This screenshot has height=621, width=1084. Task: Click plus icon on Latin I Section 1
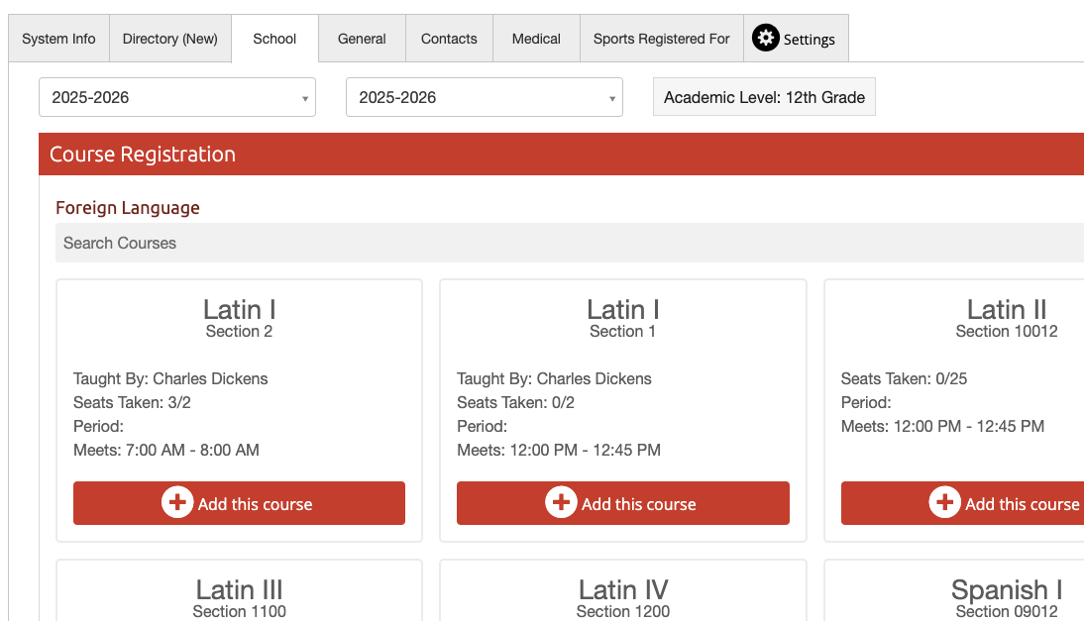[561, 502]
